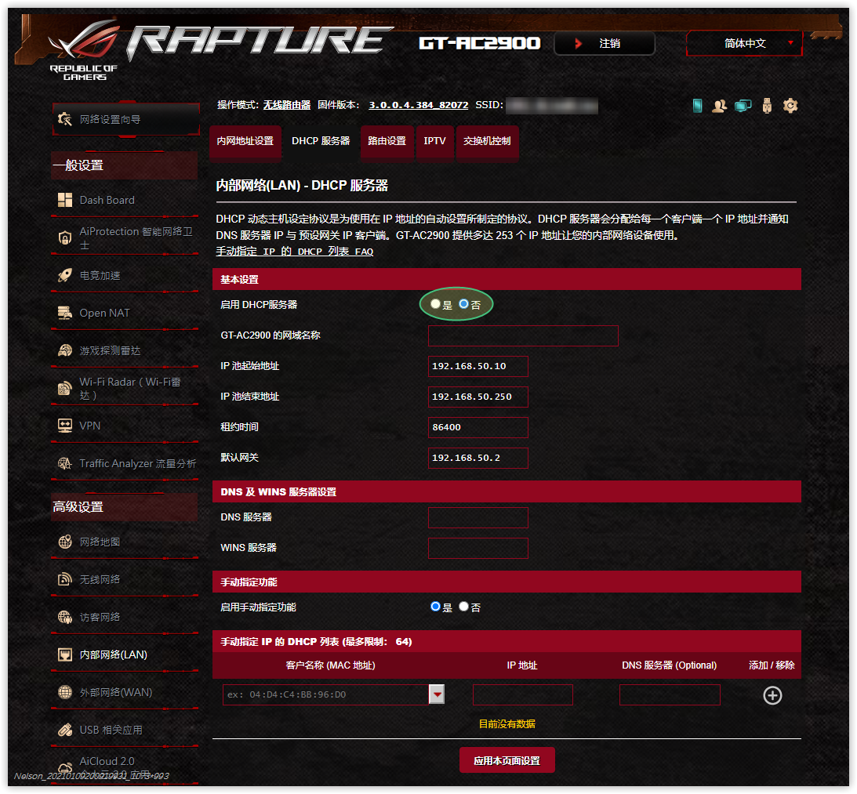The width and height of the screenshot is (857, 794).
Task: Click 应用本页面设置 button
Action: 507,760
